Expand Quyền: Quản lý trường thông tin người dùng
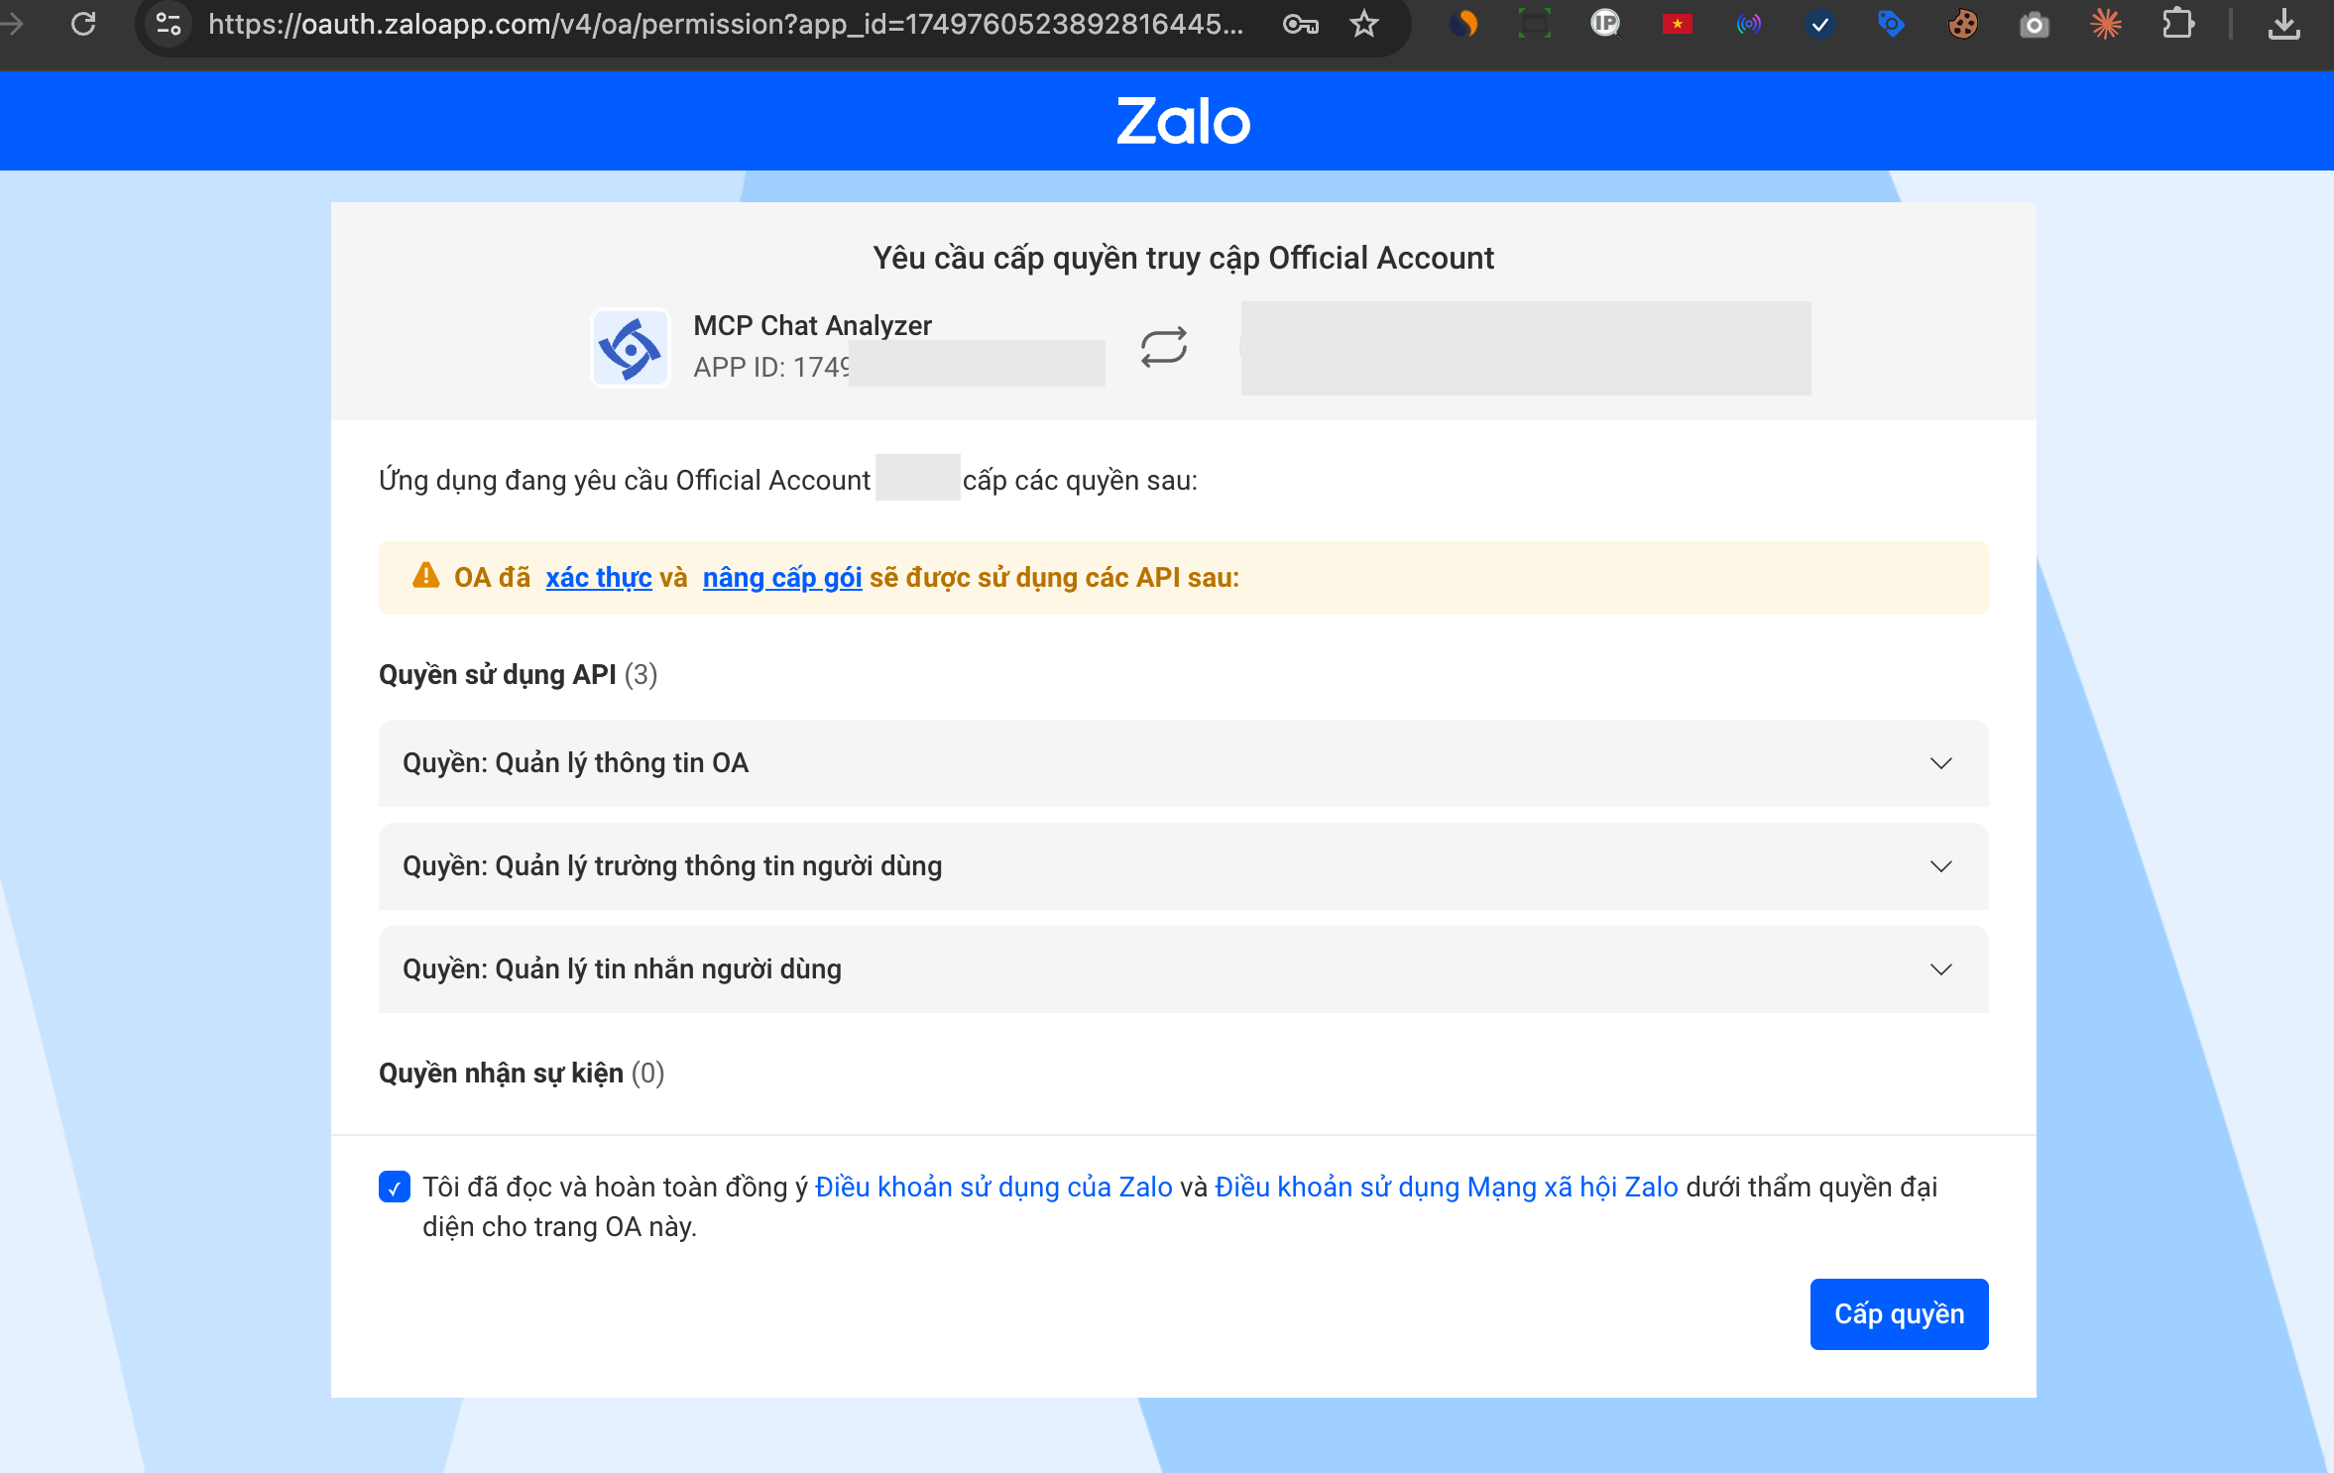Viewport: 2334px width, 1473px height. point(1940,866)
